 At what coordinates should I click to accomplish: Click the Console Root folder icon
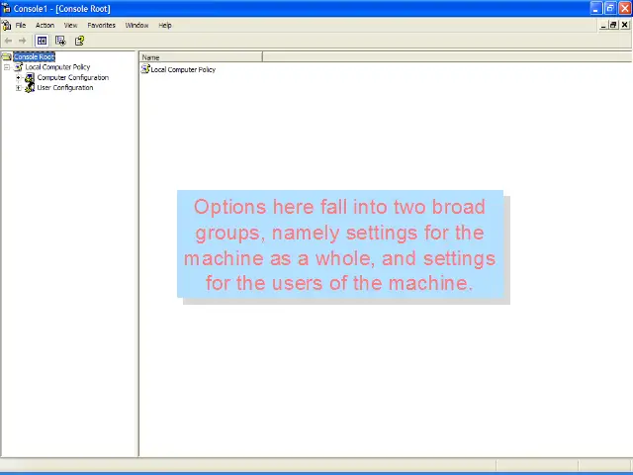coord(7,56)
